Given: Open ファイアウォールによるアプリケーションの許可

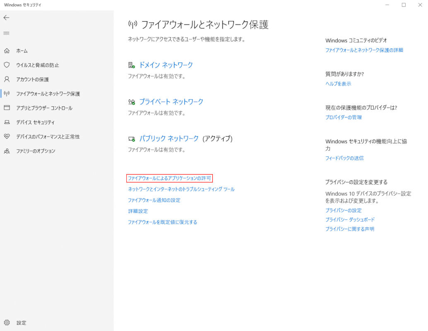Looking at the screenshot, I should pos(171,178).
